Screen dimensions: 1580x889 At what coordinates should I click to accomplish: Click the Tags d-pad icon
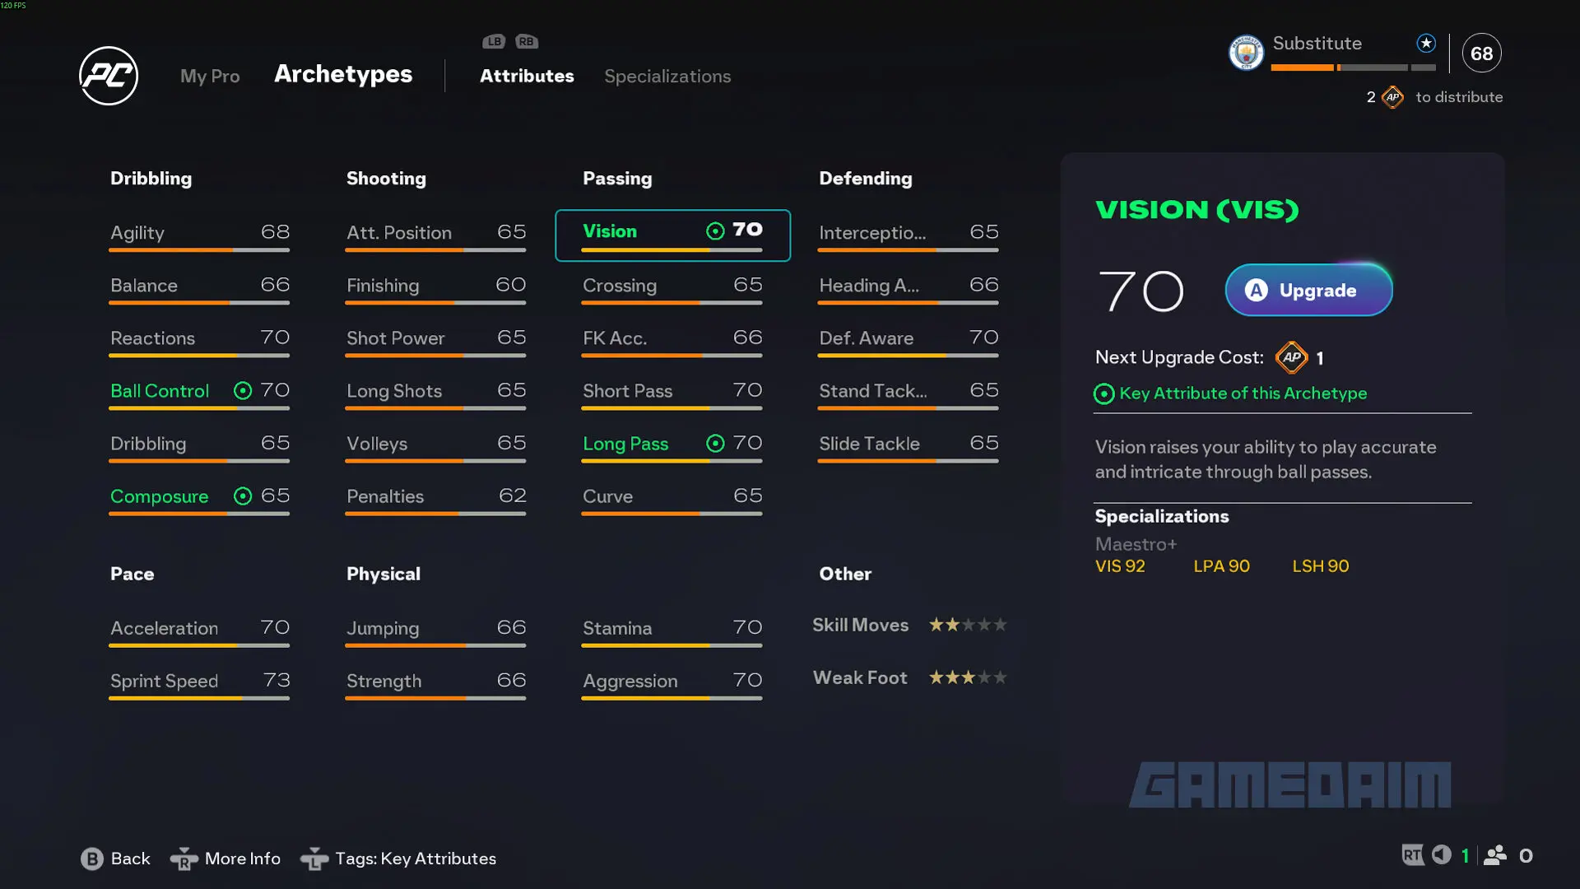tap(314, 859)
